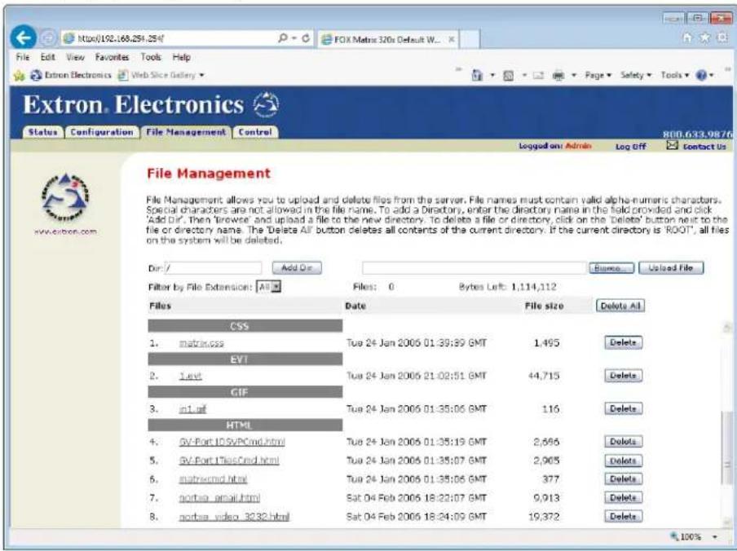
Task: Open the Favorites menu
Action: coord(112,57)
